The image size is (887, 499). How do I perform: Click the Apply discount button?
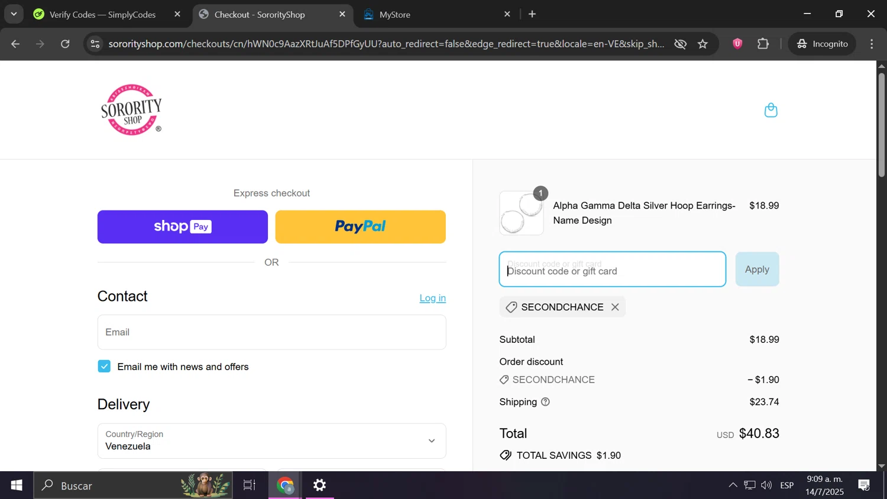(x=757, y=270)
